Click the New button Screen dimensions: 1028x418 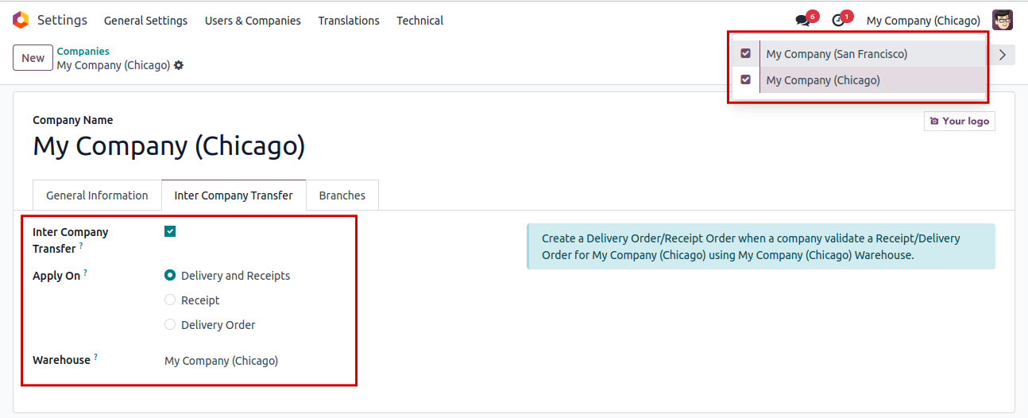pyautogui.click(x=33, y=58)
